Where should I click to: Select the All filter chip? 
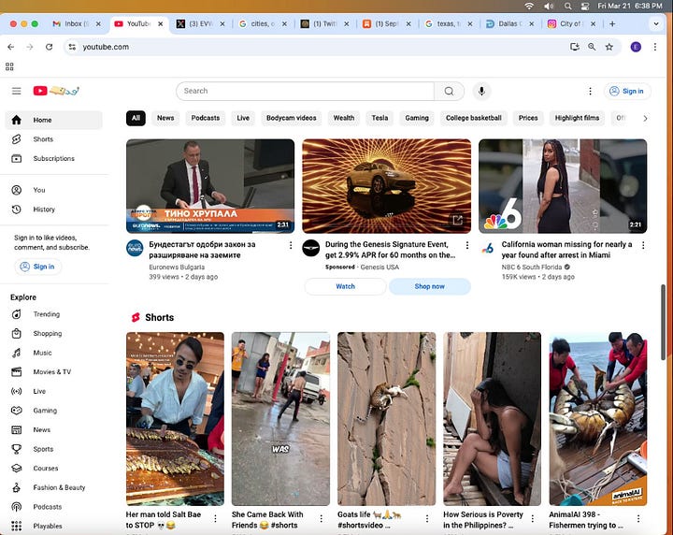point(136,118)
